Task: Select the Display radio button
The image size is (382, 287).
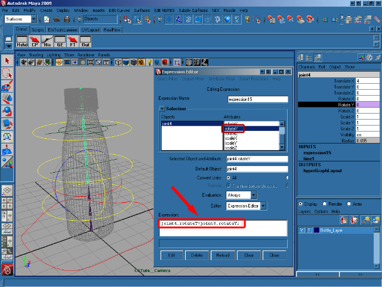Action: [x=300, y=203]
